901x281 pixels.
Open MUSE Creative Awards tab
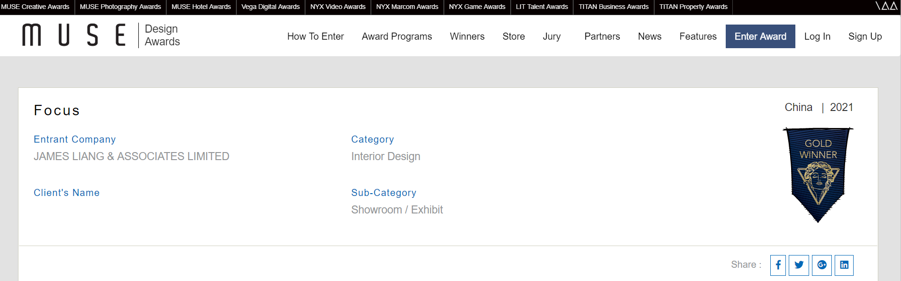coord(36,7)
